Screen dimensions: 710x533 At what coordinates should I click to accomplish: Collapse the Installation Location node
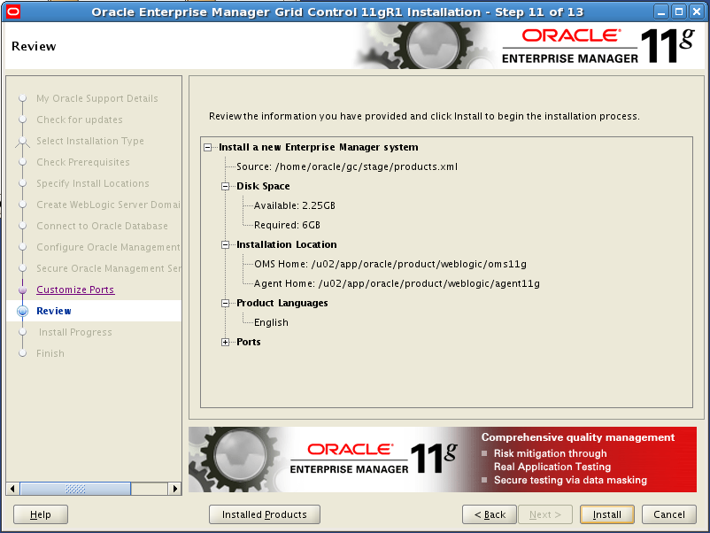click(x=225, y=244)
